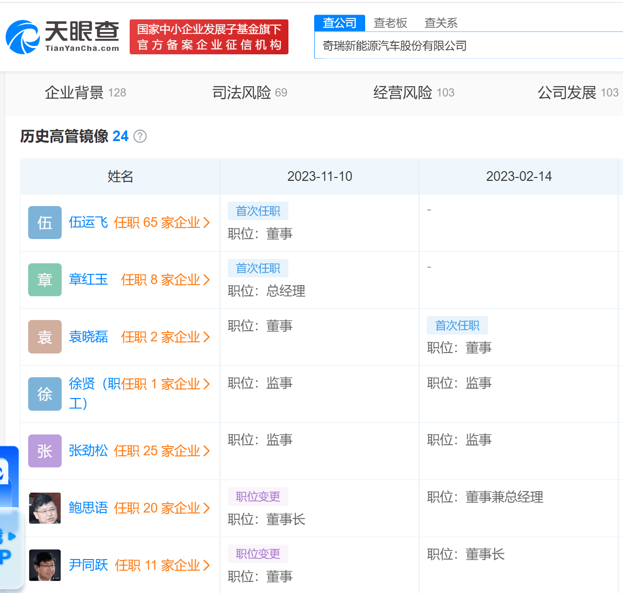Click 首次任职 tag in 章红玉's row

coord(258,268)
